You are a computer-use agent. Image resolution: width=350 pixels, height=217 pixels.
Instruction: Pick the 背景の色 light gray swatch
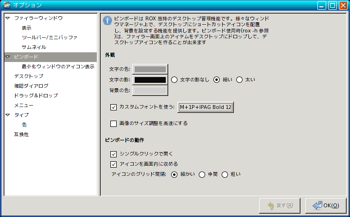150,91
